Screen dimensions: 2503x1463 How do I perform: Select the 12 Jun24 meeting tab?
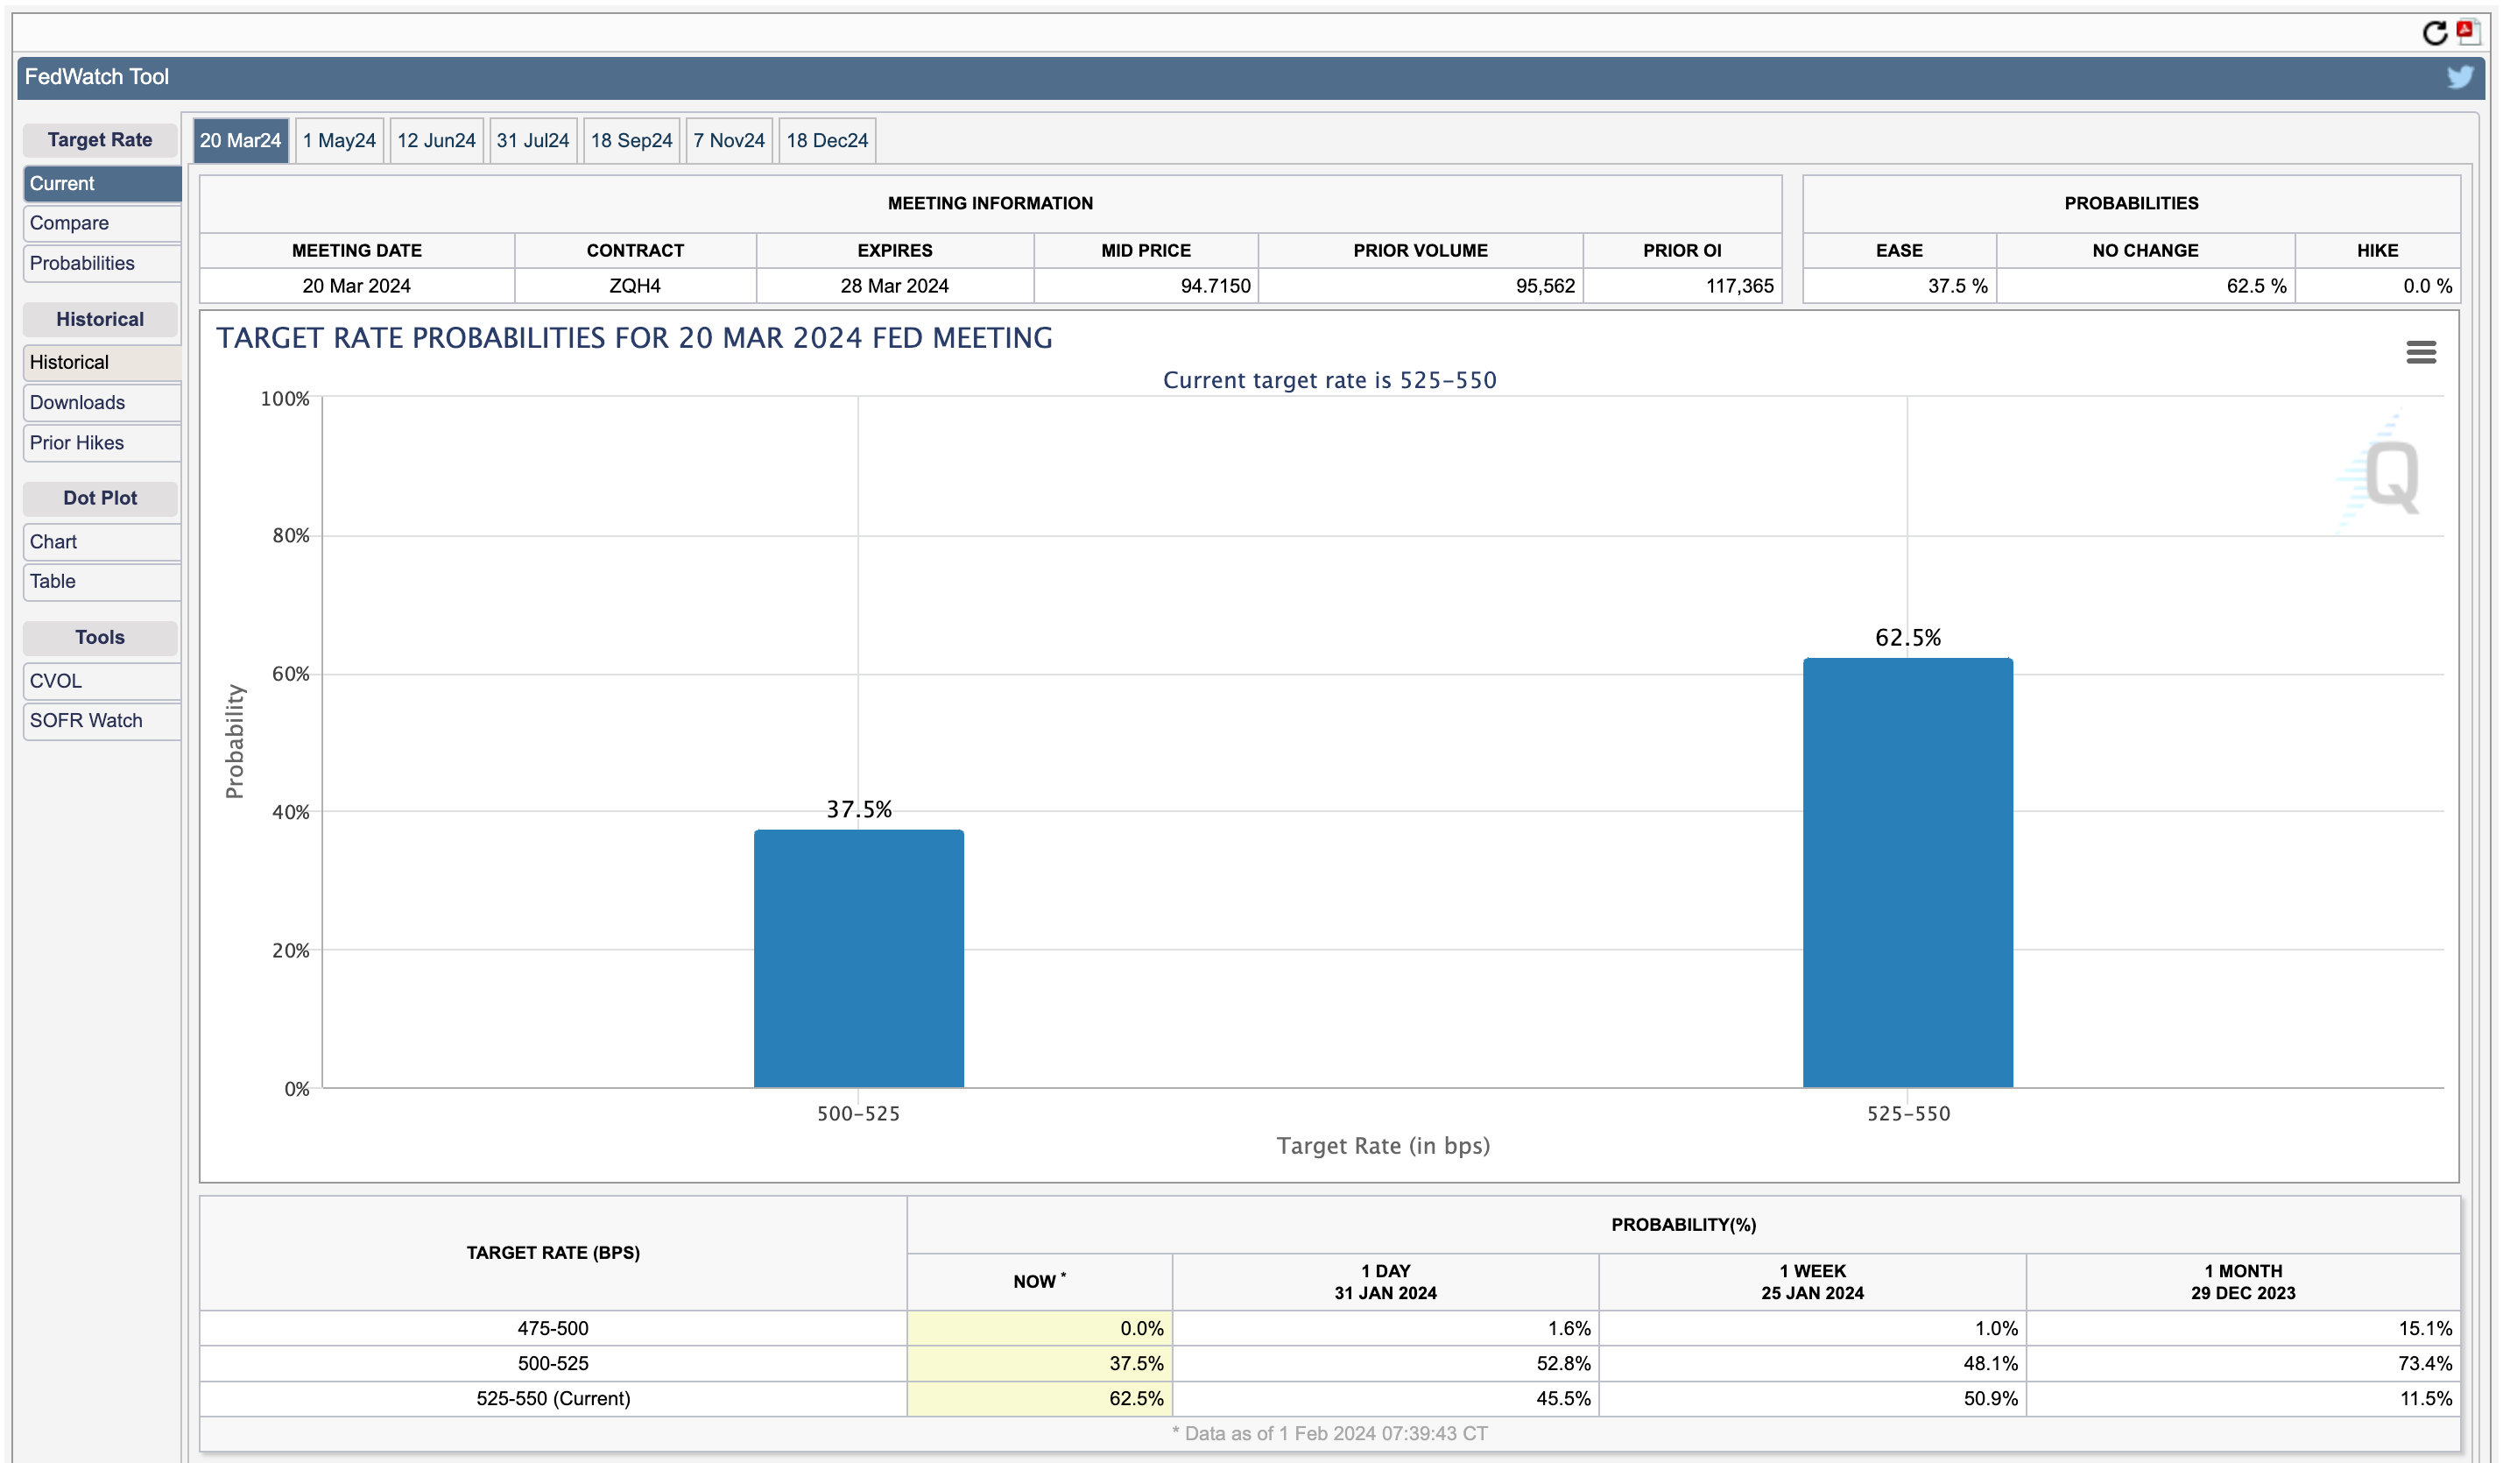(436, 140)
